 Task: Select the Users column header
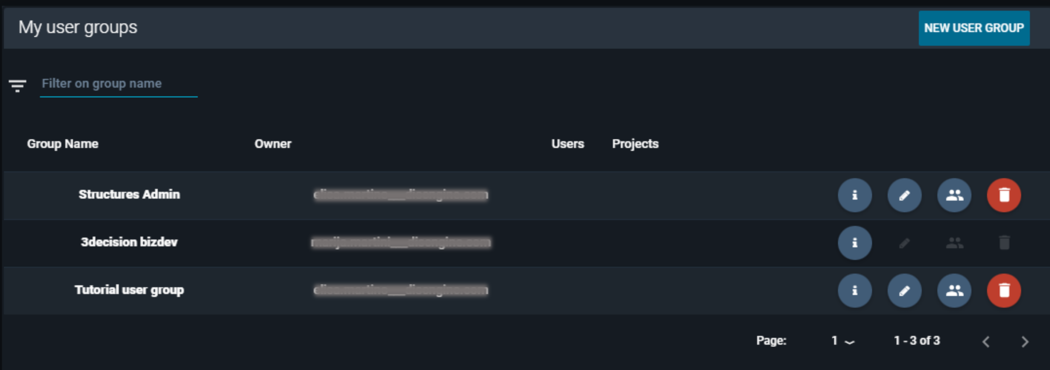568,144
